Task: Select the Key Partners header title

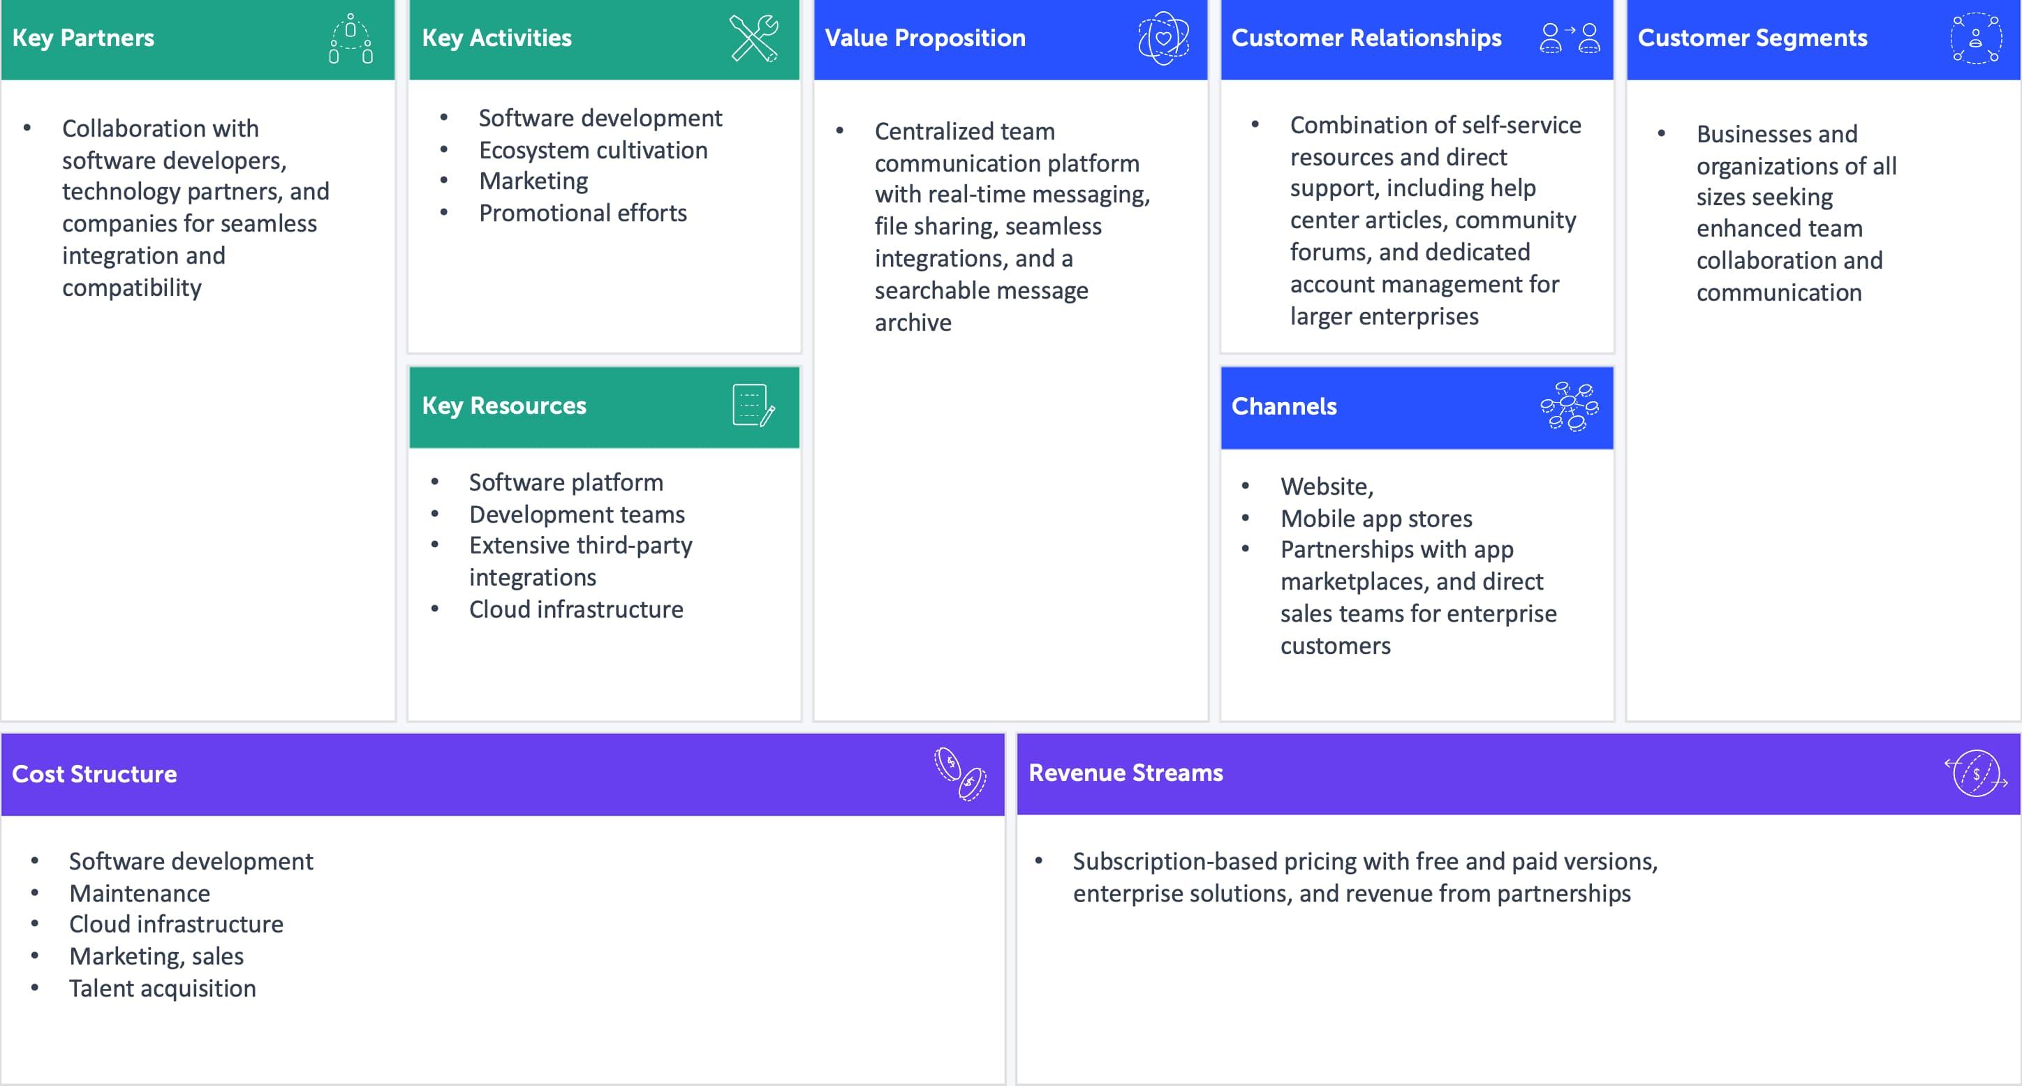Action: click(83, 38)
